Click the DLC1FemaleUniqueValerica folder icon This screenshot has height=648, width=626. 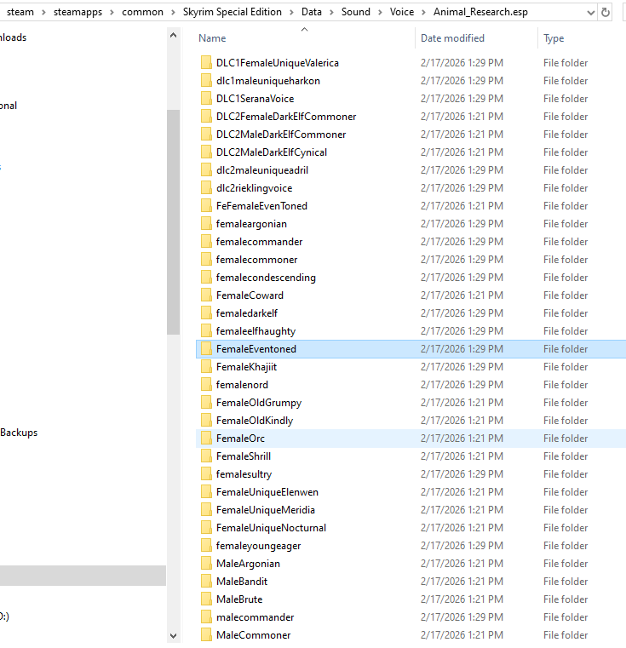click(206, 63)
